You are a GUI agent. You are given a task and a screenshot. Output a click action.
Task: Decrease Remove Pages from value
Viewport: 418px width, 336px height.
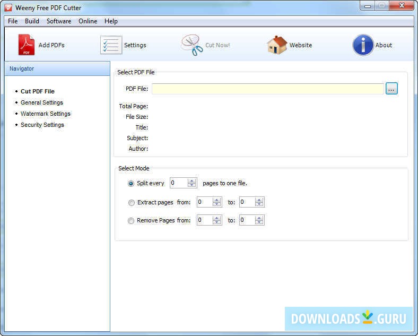(x=216, y=222)
